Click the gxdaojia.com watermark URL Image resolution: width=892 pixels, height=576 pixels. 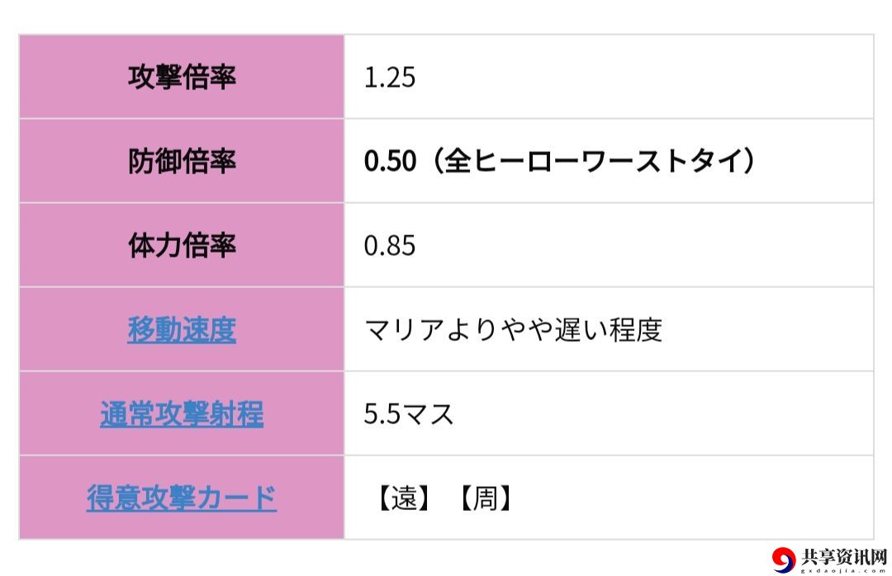(x=844, y=570)
